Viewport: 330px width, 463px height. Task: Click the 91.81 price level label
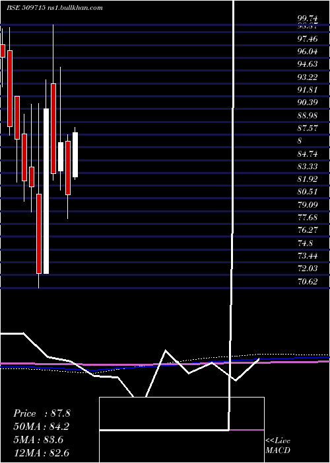tap(308, 90)
